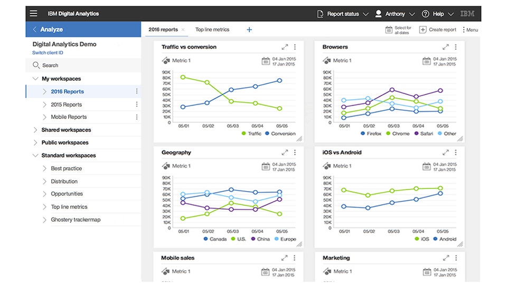This screenshot has height=285, width=507.
Task: Switch to Top line metrics tab
Action: (212, 30)
